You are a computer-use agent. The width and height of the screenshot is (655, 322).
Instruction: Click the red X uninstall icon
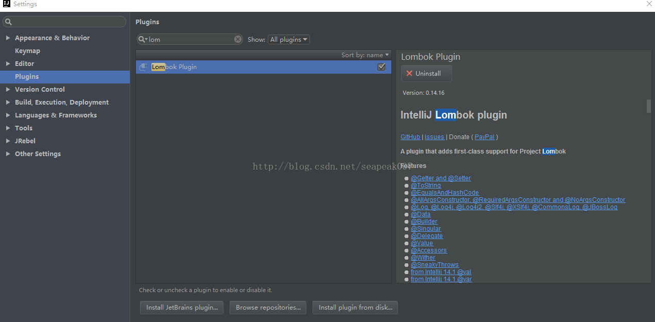tap(409, 73)
